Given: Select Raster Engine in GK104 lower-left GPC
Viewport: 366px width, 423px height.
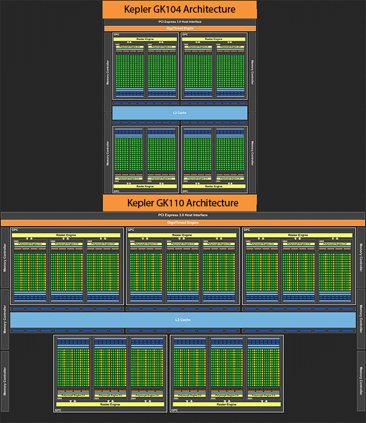Looking at the screenshot, I should pos(145,186).
